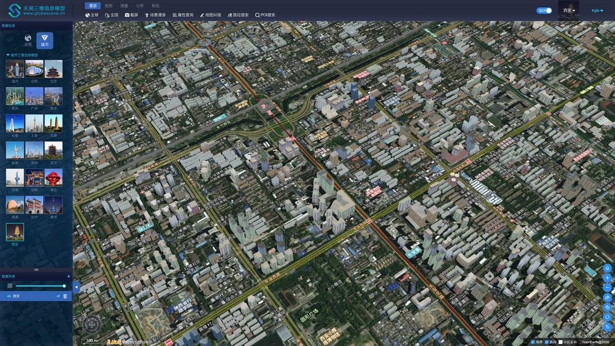Select the 城市 city icon in data catalog
Viewport: 615px width, 346px height.
[x=45, y=40]
